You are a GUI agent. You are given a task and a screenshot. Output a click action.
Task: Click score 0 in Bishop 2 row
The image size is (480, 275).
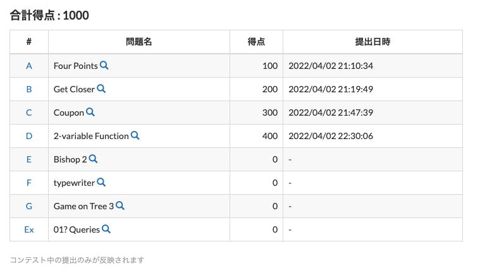pos(275,159)
